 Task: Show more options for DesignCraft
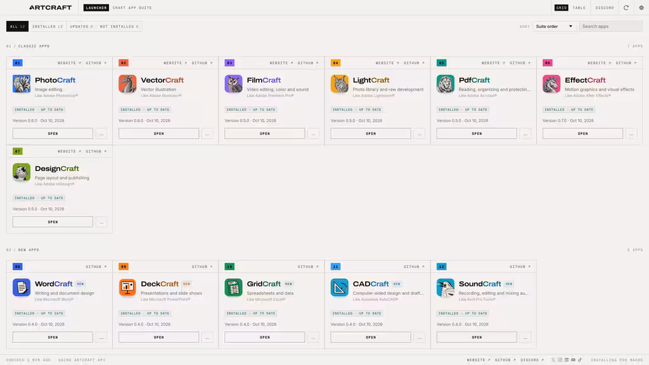(x=101, y=222)
